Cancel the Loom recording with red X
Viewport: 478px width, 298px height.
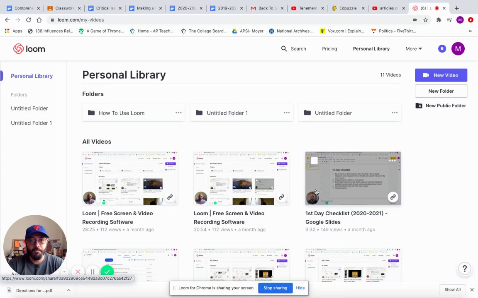click(x=78, y=272)
